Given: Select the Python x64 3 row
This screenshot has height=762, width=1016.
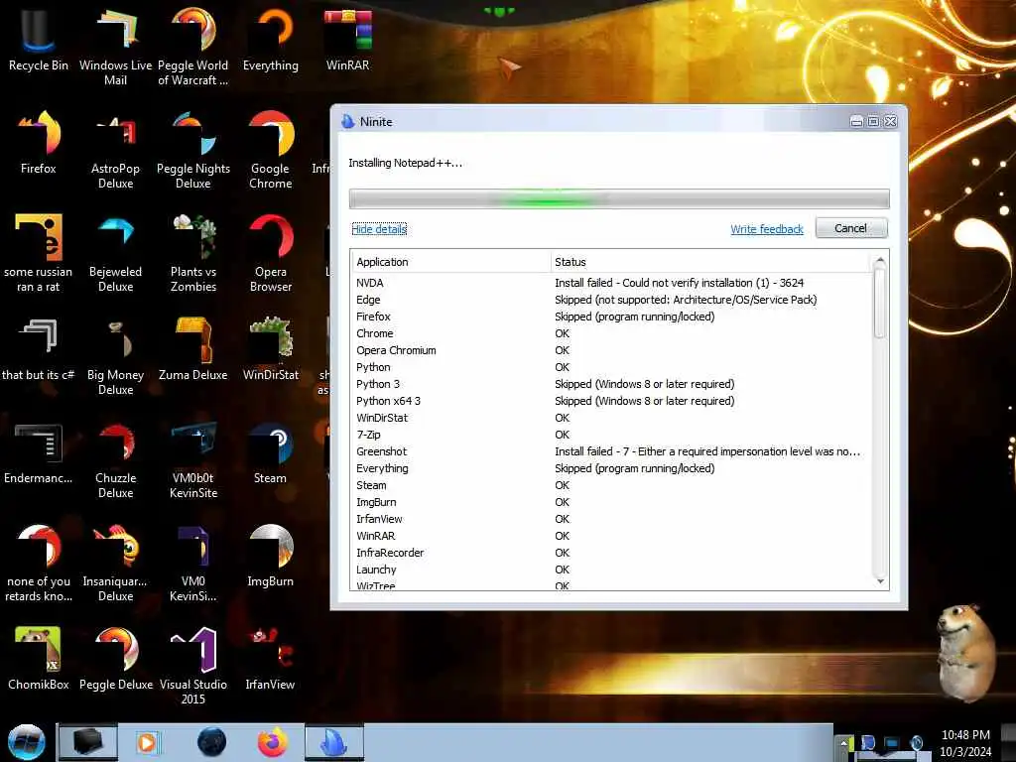Looking at the screenshot, I should (x=611, y=401).
